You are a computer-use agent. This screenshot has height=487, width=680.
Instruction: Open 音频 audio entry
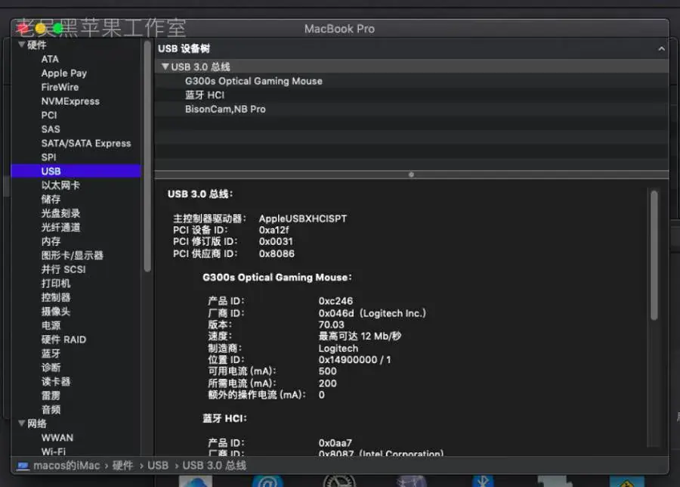tap(51, 410)
